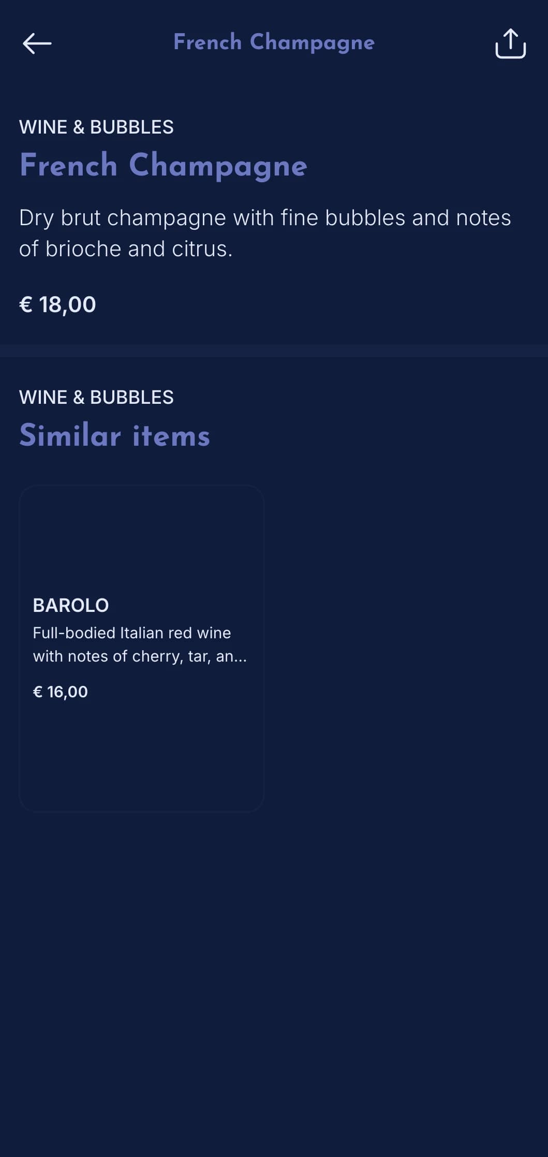Tap the € 16,00 Barolo price
Screen dimensions: 548x1157
tap(61, 692)
